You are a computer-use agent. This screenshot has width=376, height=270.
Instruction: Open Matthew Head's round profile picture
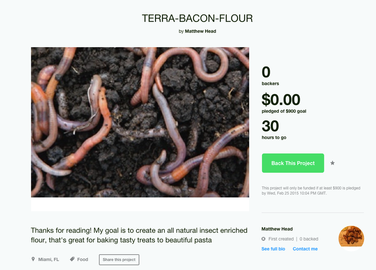(351, 238)
